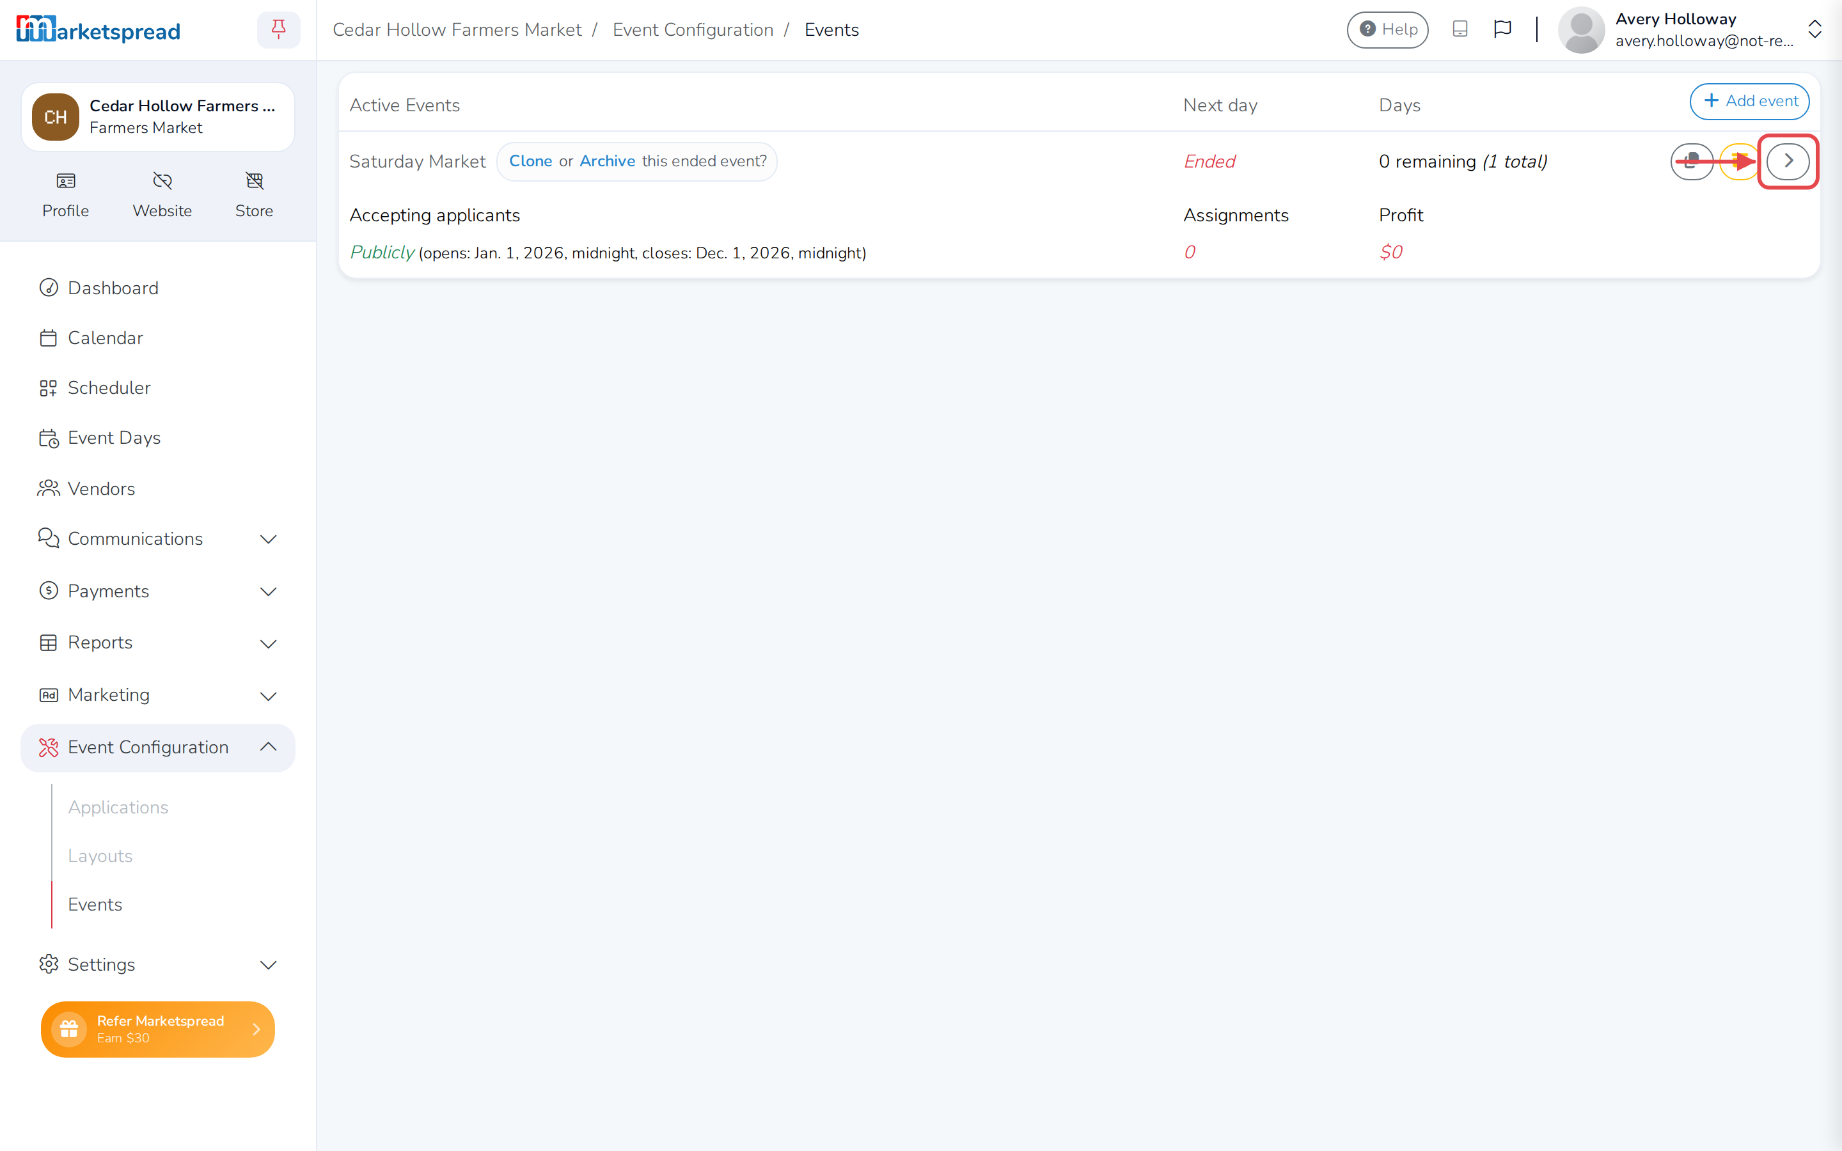Open the Store icon under the market card
This screenshot has height=1151, width=1842.
(x=254, y=196)
